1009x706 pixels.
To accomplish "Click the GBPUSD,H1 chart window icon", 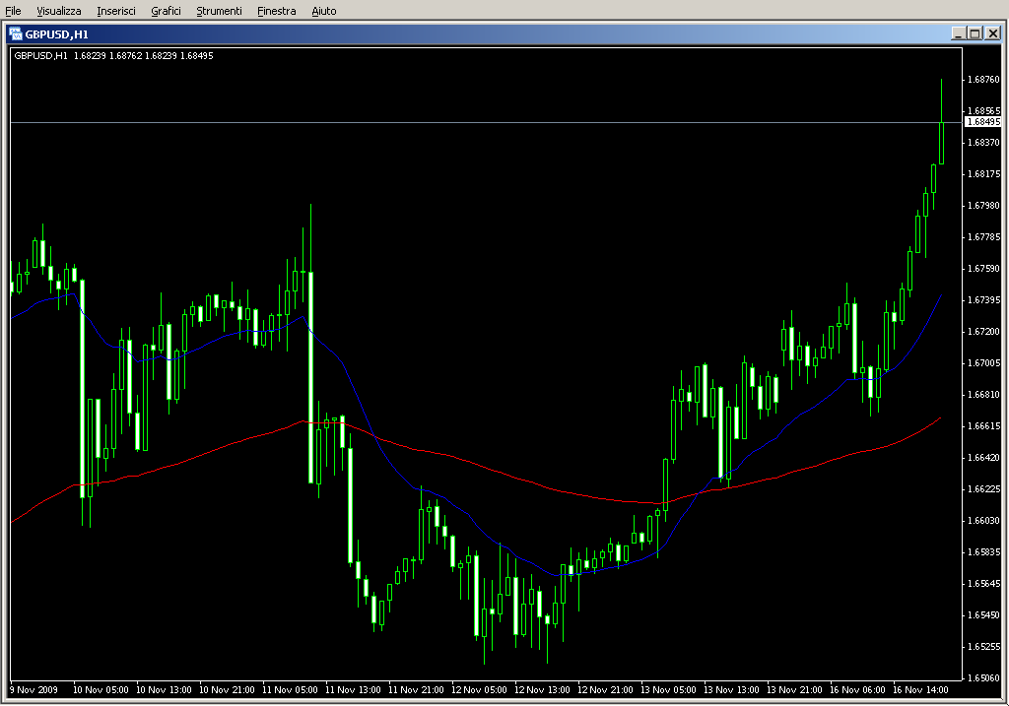I will tap(16, 34).
